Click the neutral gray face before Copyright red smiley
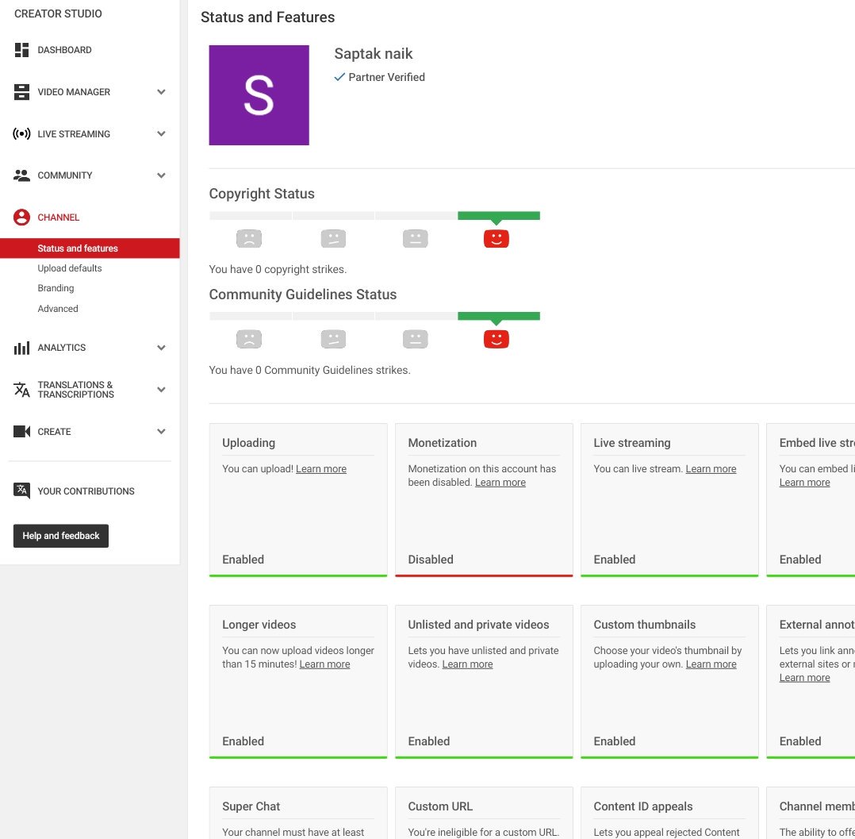This screenshot has height=839, width=855. (415, 239)
